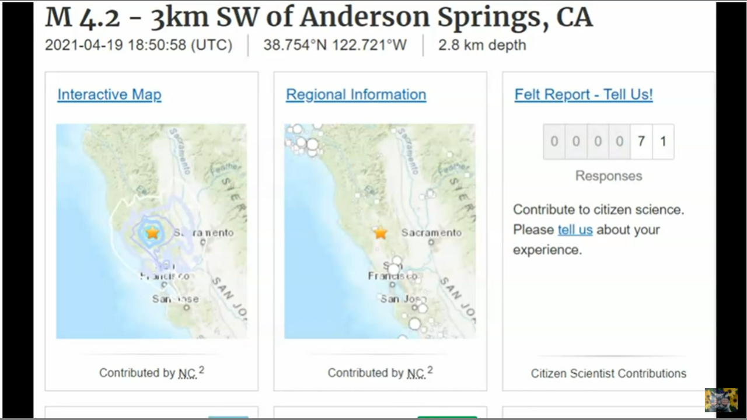Screen dimensions: 747x420
Task: Click the digit 1 in the response counter
Action: [x=663, y=142]
